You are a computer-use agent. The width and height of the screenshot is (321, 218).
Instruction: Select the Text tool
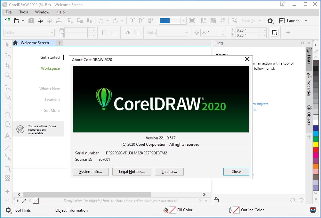click(8, 136)
